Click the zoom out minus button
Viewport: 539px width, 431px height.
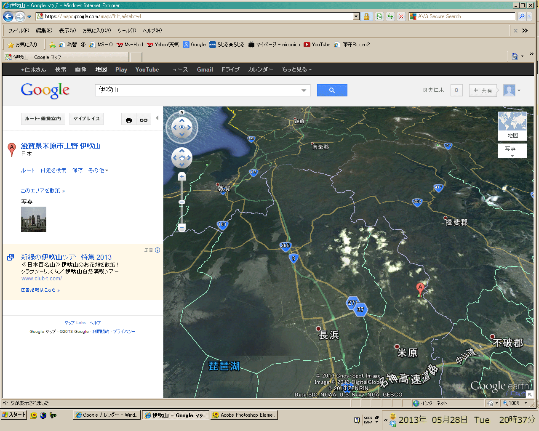(182, 228)
